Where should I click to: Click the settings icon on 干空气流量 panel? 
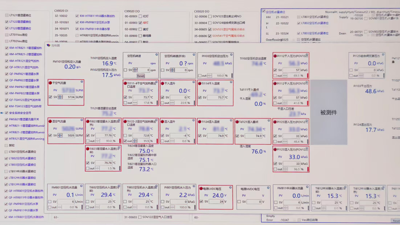tap(82, 82)
